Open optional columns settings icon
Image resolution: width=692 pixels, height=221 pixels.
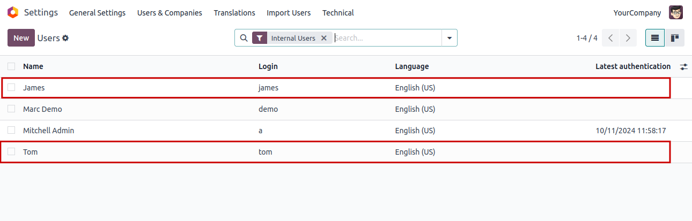[x=683, y=67]
